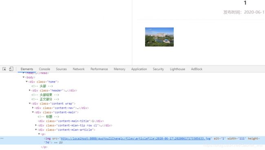The height and width of the screenshot is (150, 265).
Task: Expand the content-mian-tip row div arrow
Action: 36,125
